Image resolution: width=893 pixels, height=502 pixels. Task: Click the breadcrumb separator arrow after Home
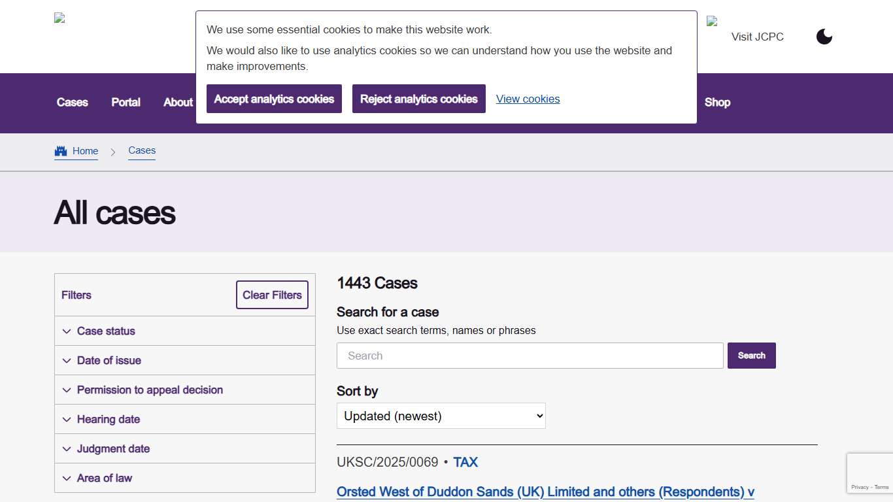point(112,152)
